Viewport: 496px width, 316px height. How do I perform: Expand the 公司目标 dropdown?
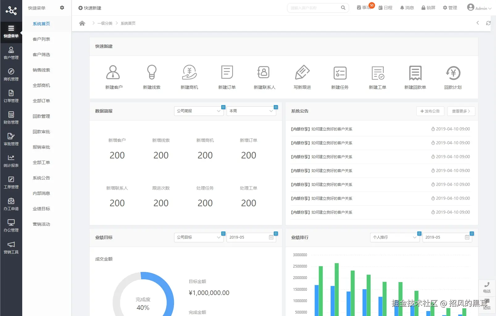pyautogui.click(x=198, y=237)
